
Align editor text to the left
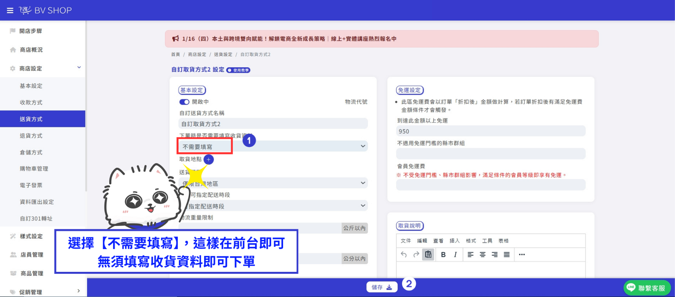[470, 255]
